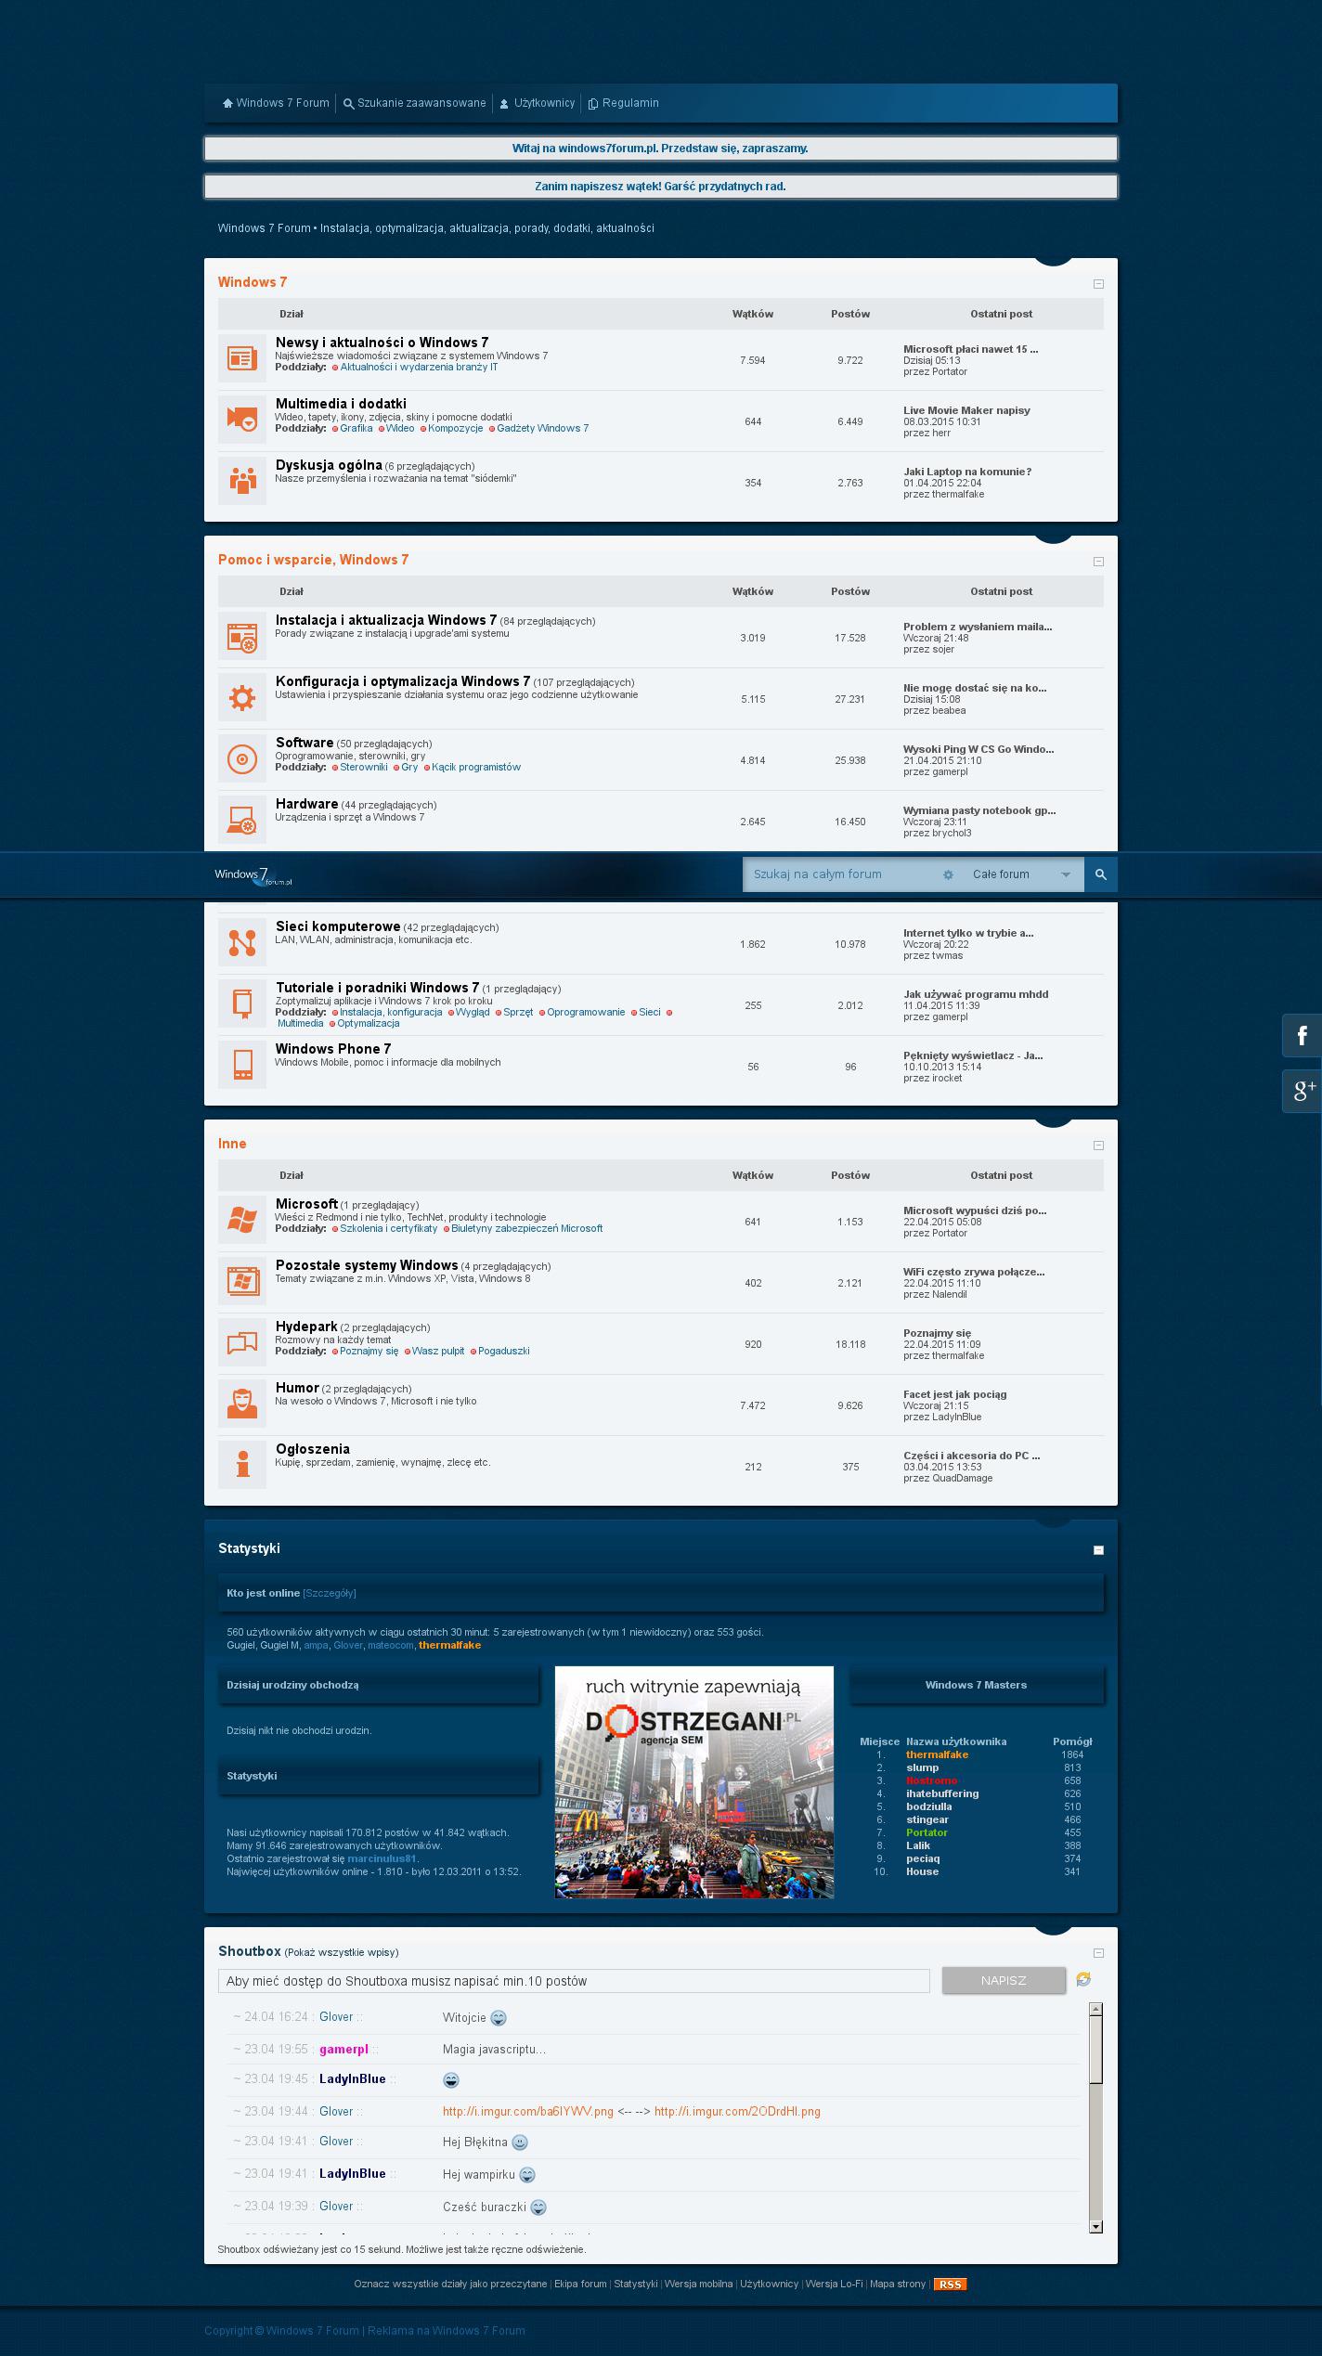Click the Windows 7 forum.pl logo
This screenshot has height=2356, width=1322.
(x=253, y=875)
